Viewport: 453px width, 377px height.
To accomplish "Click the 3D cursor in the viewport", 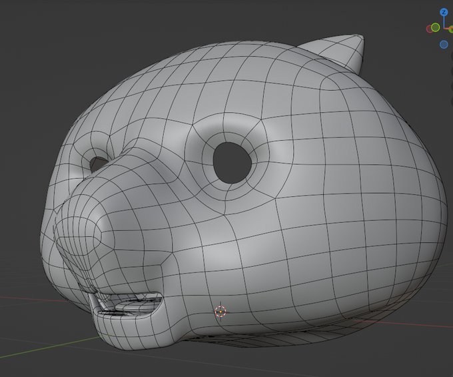I will point(221,312).
